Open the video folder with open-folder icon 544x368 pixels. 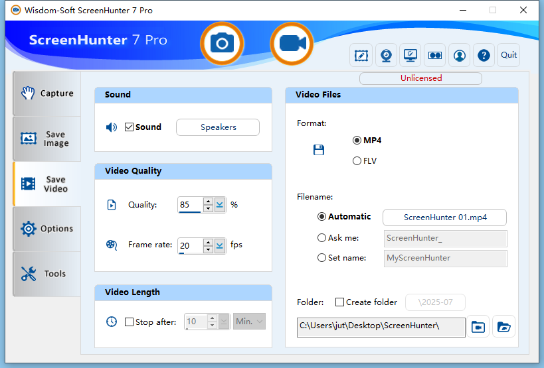click(503, 326)
